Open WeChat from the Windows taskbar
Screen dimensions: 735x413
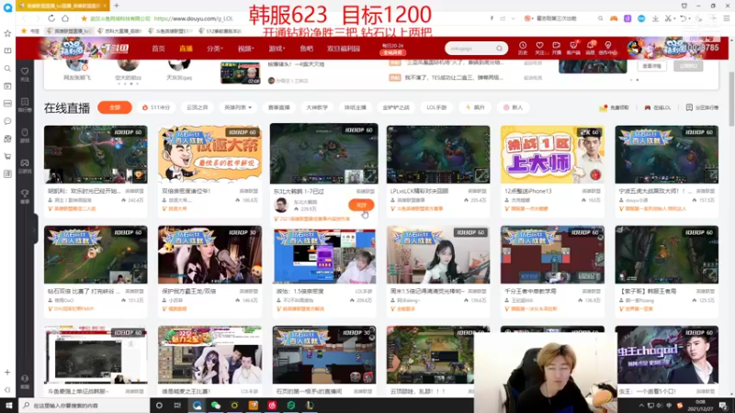216,406
